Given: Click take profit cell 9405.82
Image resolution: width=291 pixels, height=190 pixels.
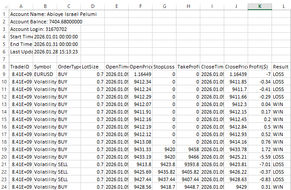Looking at the screenshot, I should pos(188,172).
